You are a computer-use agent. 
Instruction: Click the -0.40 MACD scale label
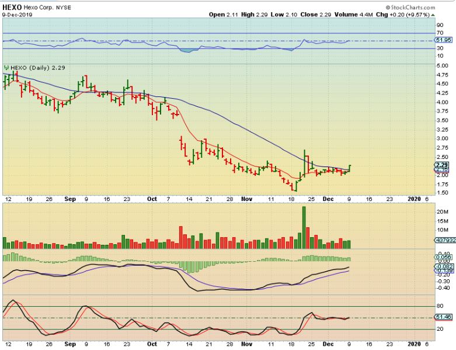click(443, 288)
